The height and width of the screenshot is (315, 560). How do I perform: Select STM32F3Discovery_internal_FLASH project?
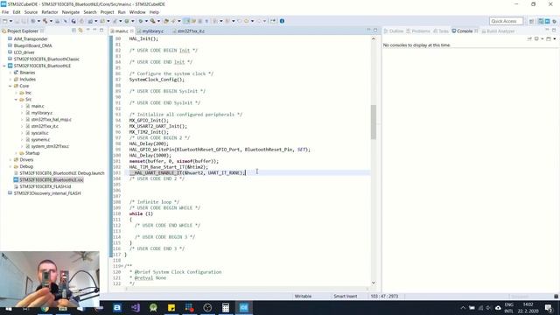pyautogui.click(x=47, y=193)
